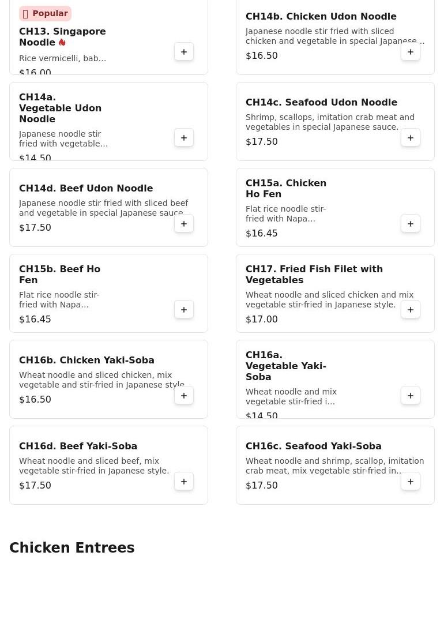Add Beef Yaki-Soba to order
The height and width of the screenshot is (642, 444).
[184, 482]
